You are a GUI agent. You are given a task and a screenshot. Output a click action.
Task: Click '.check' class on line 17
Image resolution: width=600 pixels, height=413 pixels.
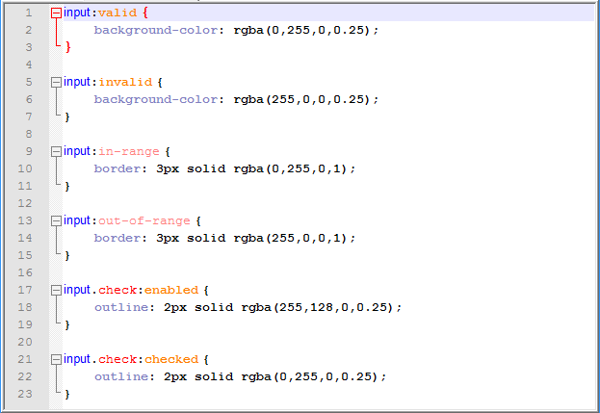click(x=114, y=290)
